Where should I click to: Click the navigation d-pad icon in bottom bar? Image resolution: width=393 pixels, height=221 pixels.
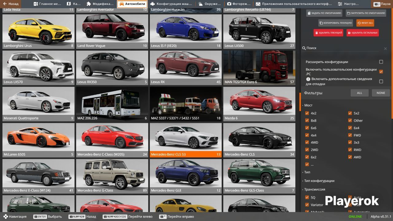pyautogui.click(x=5, y=217)
